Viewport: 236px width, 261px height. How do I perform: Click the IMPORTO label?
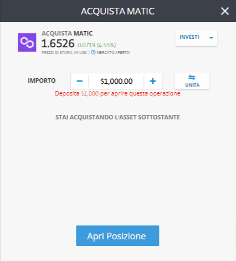[42, 81]
